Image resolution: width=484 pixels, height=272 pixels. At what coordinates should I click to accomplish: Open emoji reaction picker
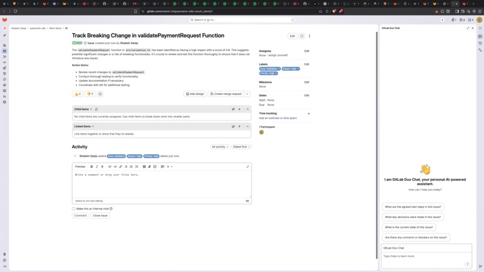pyautogui.click(x=100, y=94)
